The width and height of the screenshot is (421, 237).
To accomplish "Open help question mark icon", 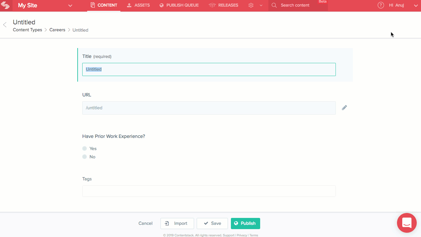I will coord(381,5).
